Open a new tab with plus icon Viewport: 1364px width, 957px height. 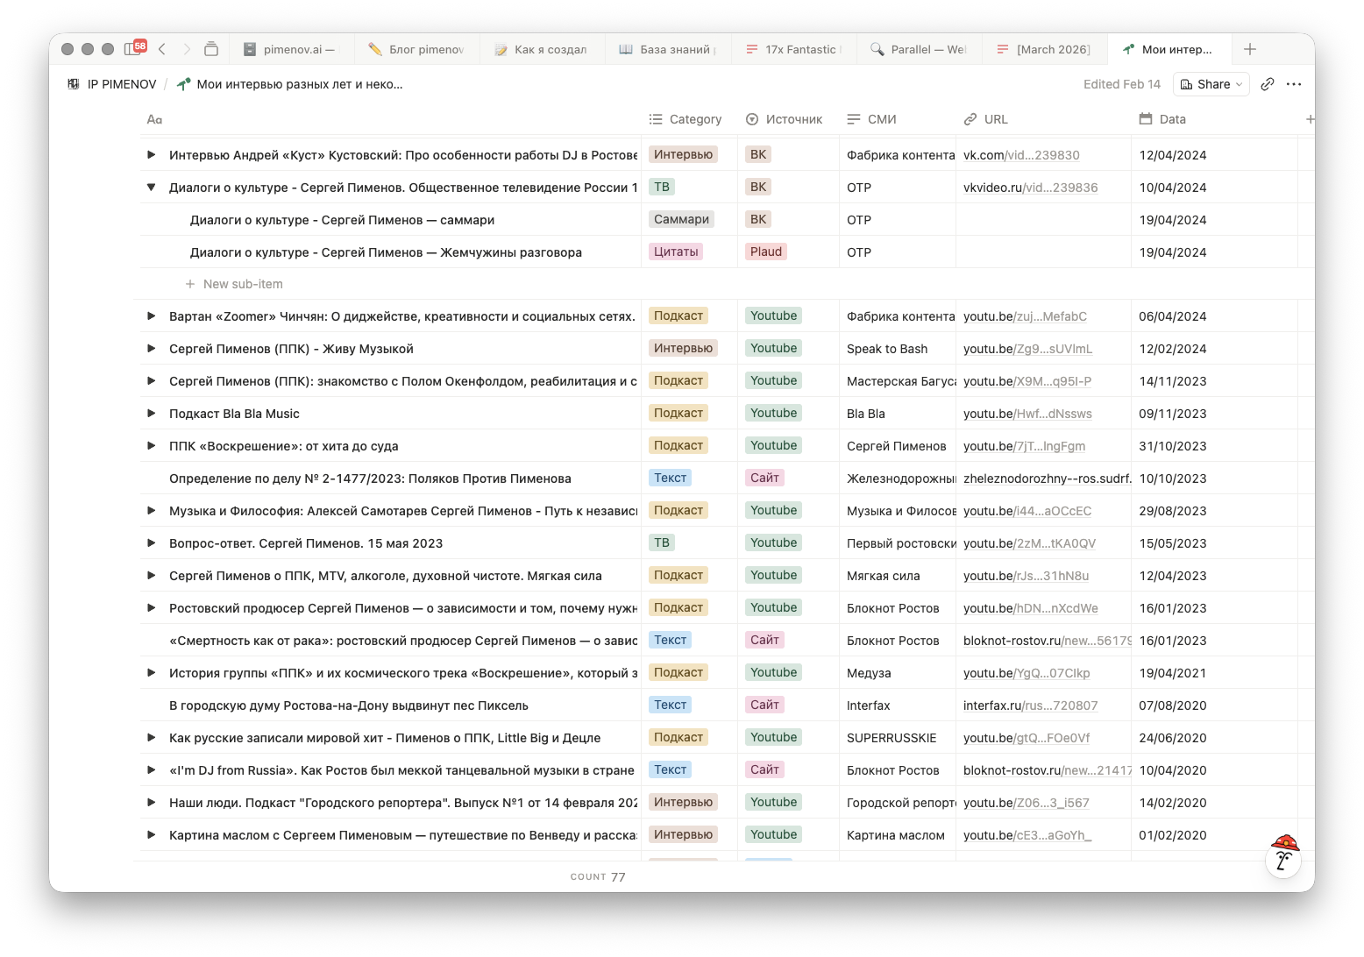[x=1250, y=49]
